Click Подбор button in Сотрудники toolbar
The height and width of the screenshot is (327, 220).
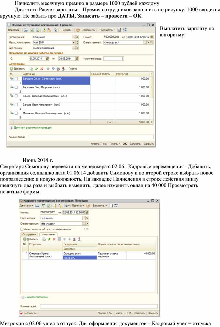(73, 69)
